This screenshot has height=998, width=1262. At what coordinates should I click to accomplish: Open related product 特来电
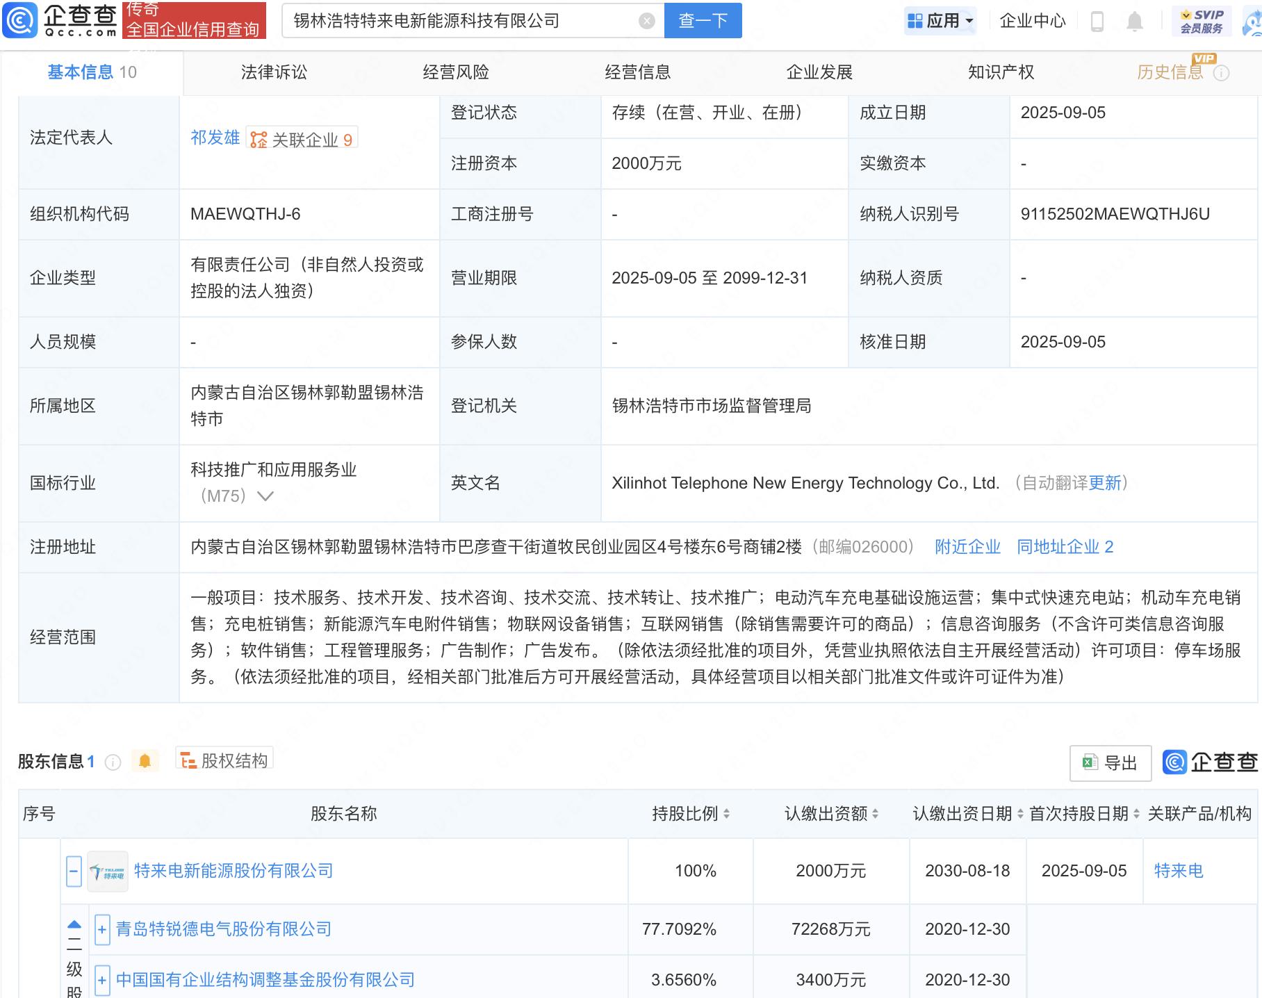[1179, 871]
